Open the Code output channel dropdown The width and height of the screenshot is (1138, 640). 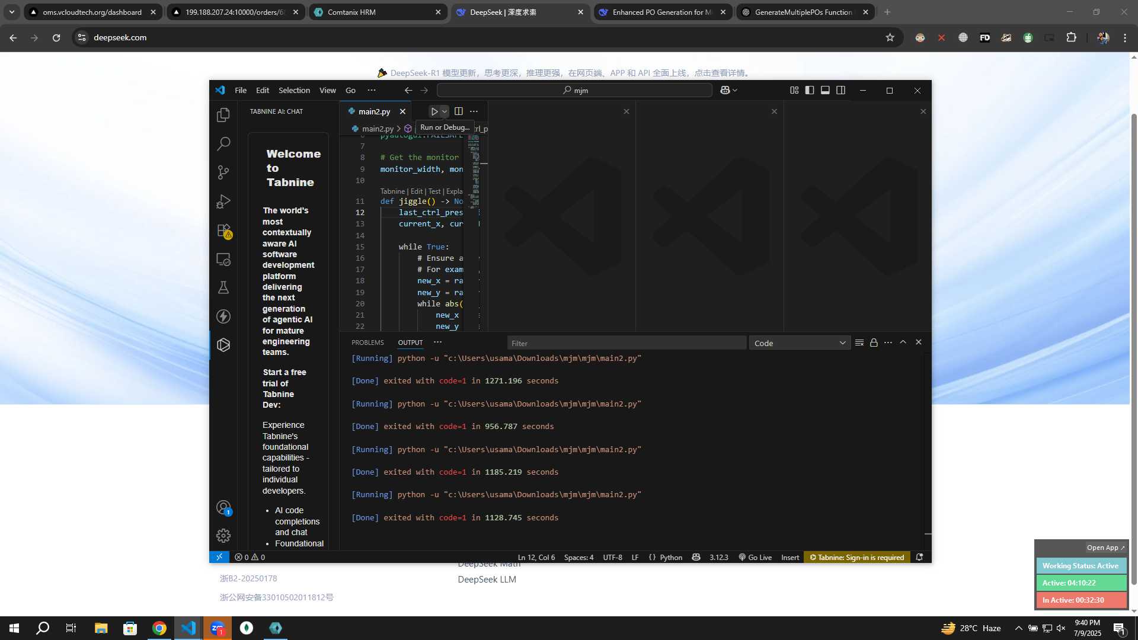tap(800, 343)
